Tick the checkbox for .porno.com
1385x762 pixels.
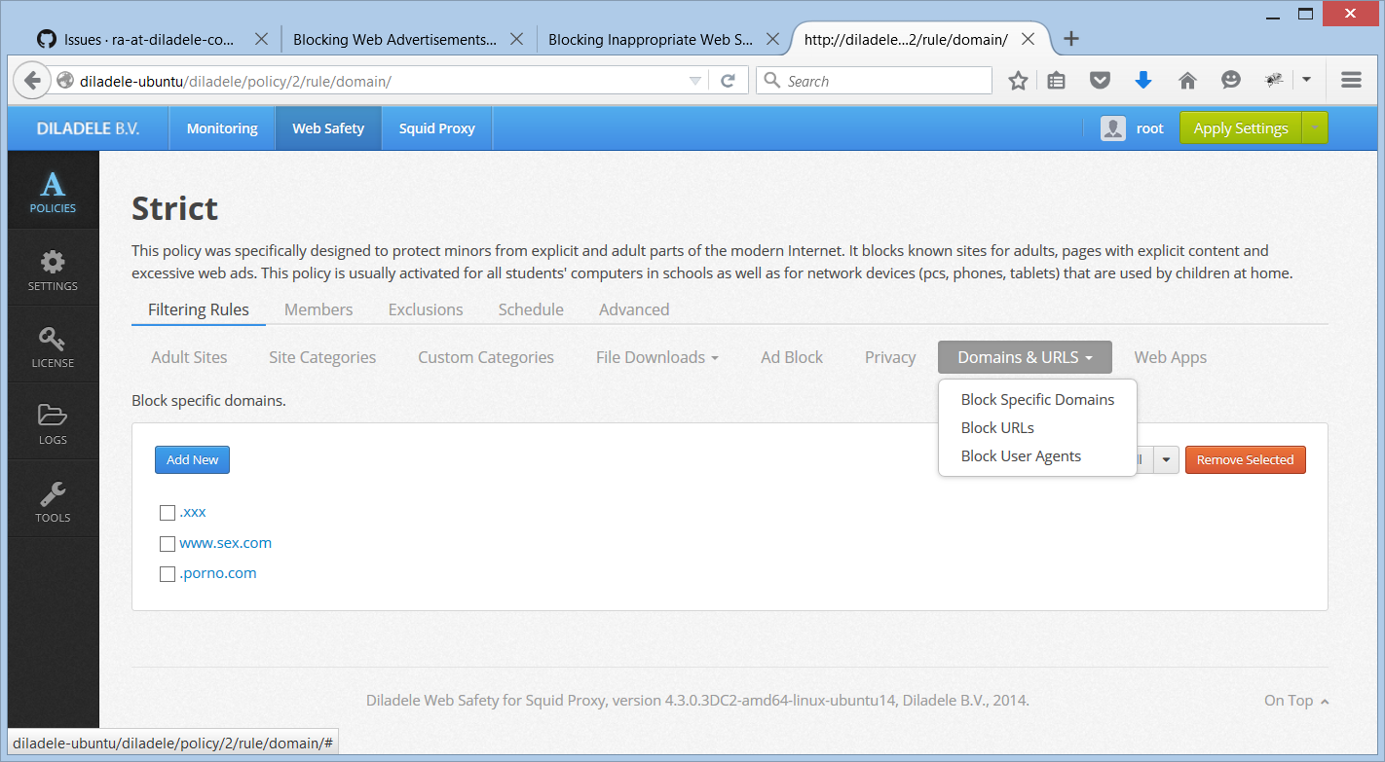168,574
